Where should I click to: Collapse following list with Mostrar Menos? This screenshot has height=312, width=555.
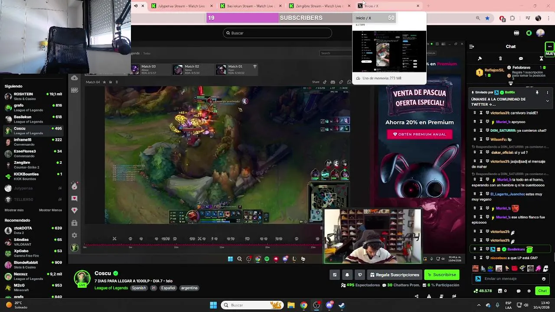coord(50,210)
